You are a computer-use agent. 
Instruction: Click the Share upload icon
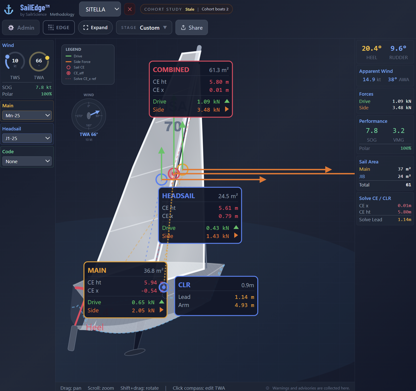point(183,27)
